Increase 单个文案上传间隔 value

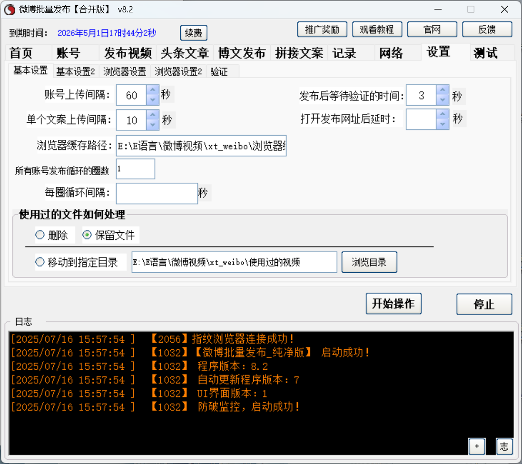coord(152,115)
